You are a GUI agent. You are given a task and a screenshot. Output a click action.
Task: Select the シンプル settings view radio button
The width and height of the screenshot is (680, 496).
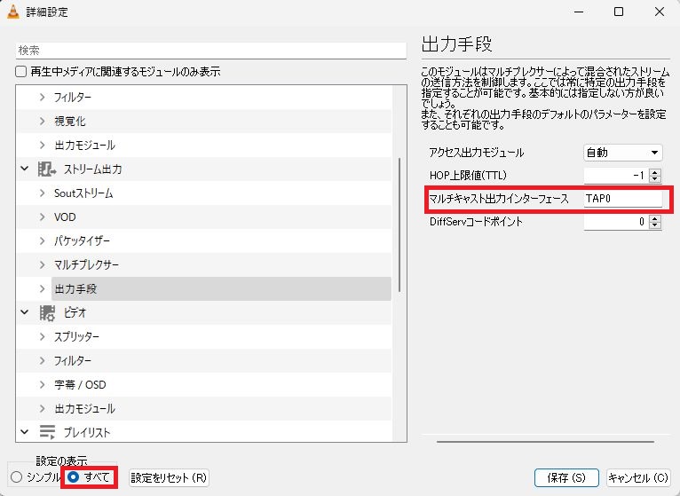pyautogui.click(x=16, y=477)
